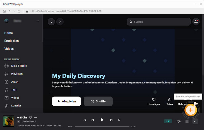
Task: Open the profile three-dots menu
Action: (x=37, y=21)
